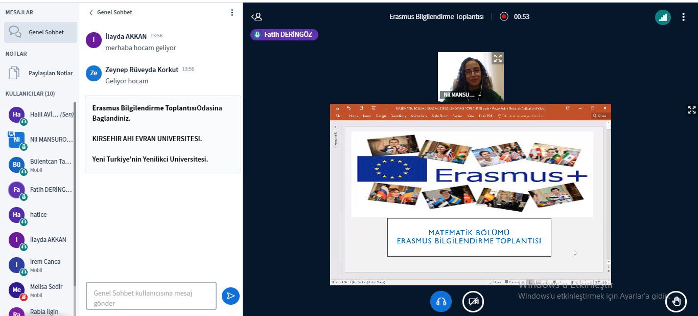Select İlayda AKKAN in the user list
The image size is (698, 316).
click(48, 239)
